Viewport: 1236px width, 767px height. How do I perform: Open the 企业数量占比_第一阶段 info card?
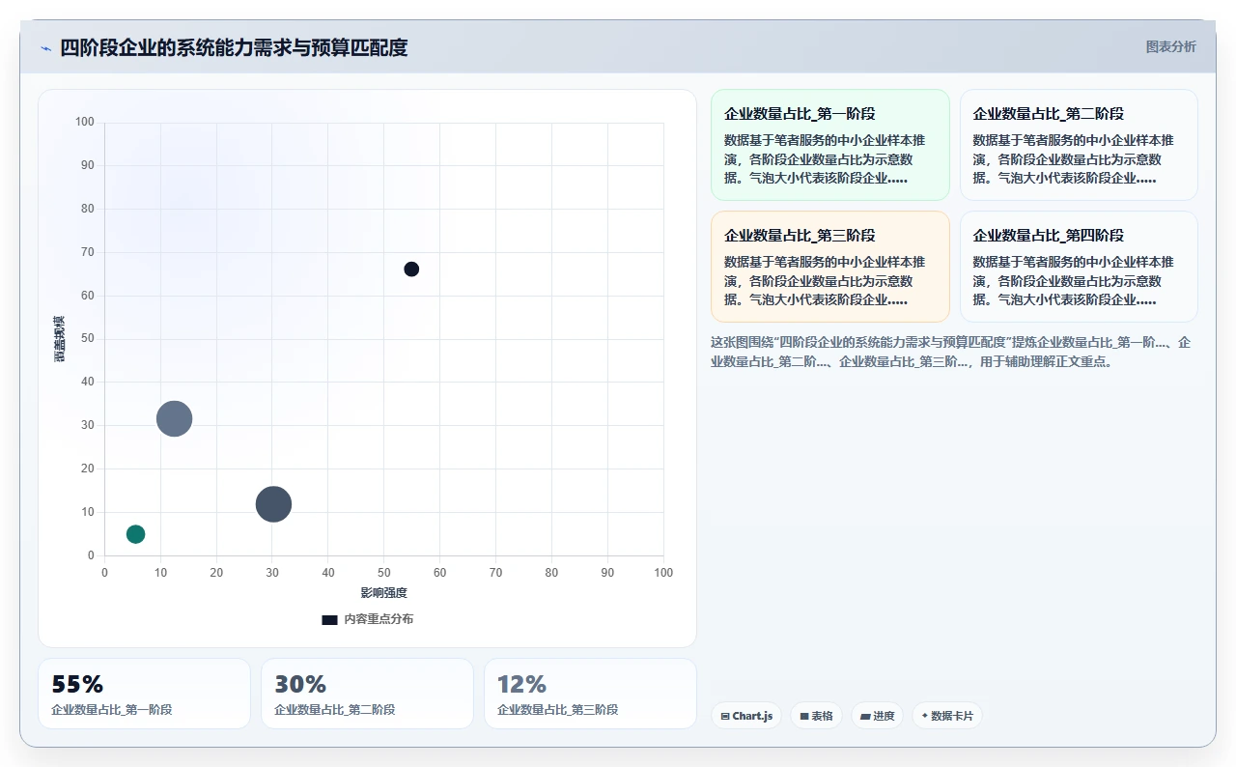[x=830, y=145]
